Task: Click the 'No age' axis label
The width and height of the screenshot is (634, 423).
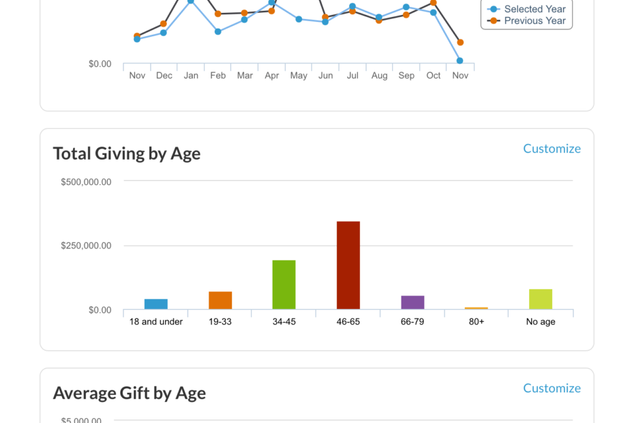Action: click(x=541, y=322)
